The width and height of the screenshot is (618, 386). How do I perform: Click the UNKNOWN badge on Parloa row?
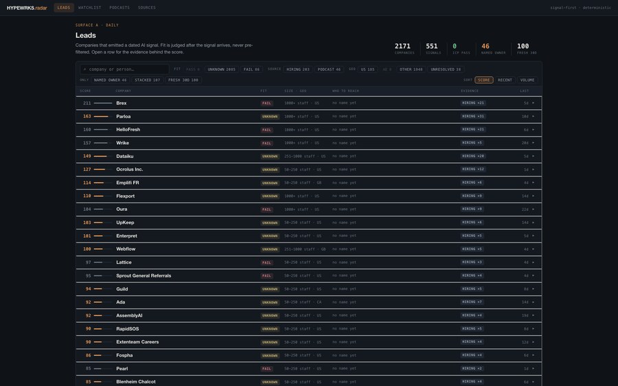click(270, 117)
